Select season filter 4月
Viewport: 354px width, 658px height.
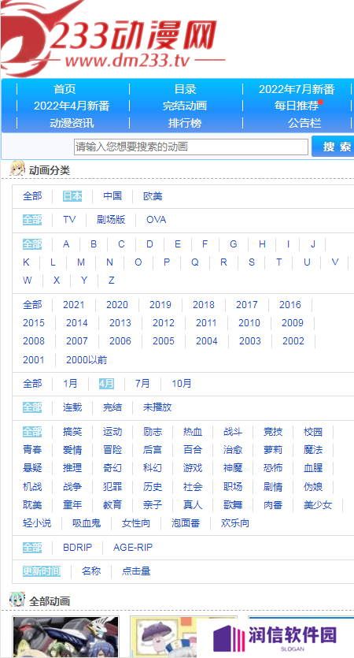pos(106,383)
